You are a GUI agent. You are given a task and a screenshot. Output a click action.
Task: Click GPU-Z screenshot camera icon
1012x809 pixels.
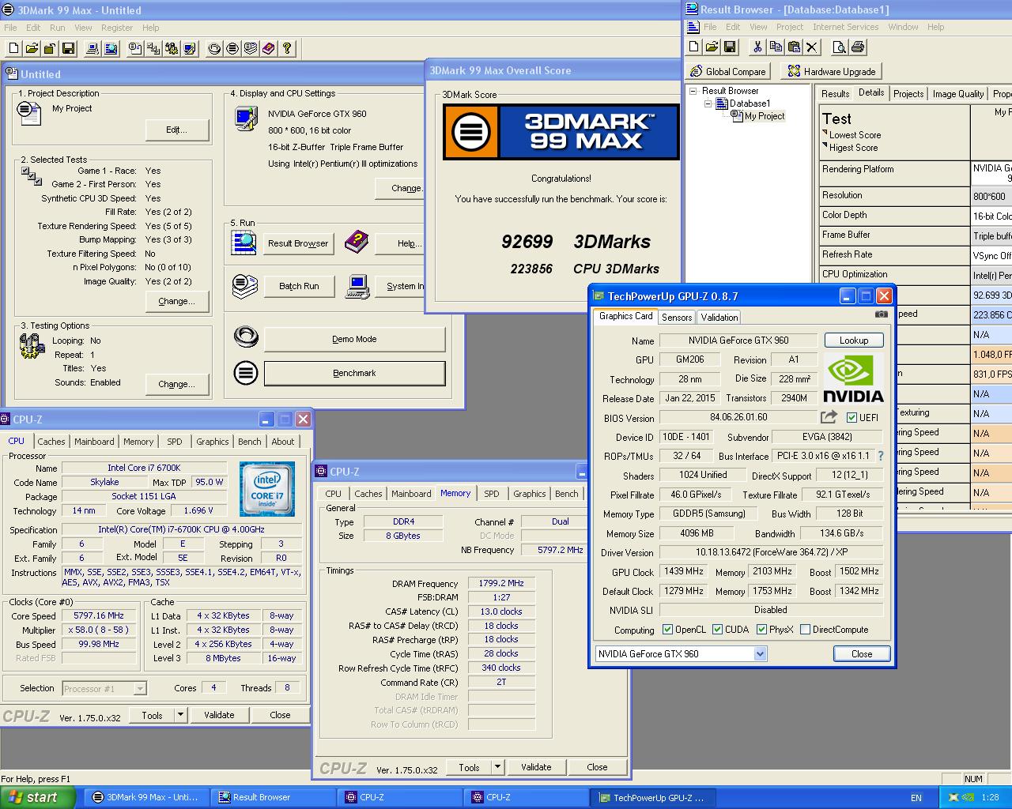[x=882, y=314]
